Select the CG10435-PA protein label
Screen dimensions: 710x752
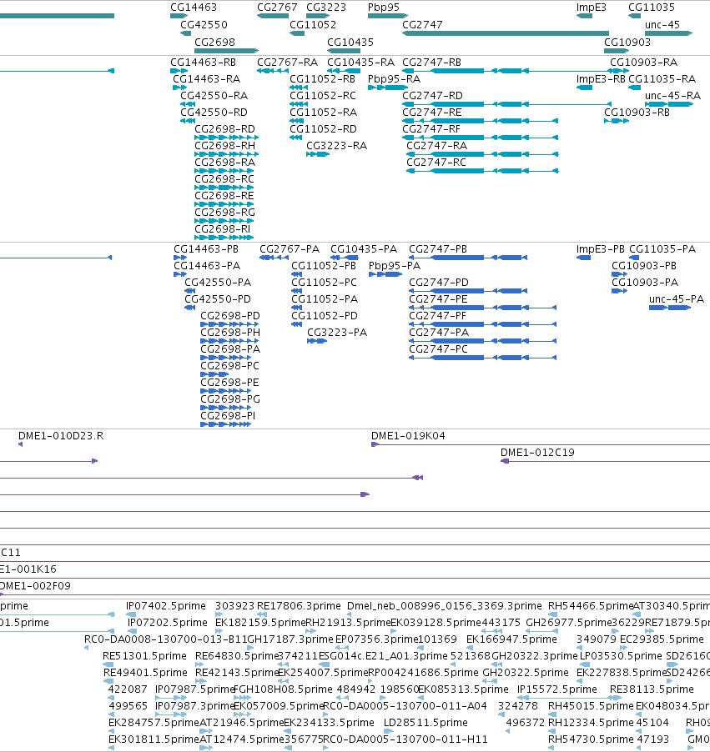(364, 249)
